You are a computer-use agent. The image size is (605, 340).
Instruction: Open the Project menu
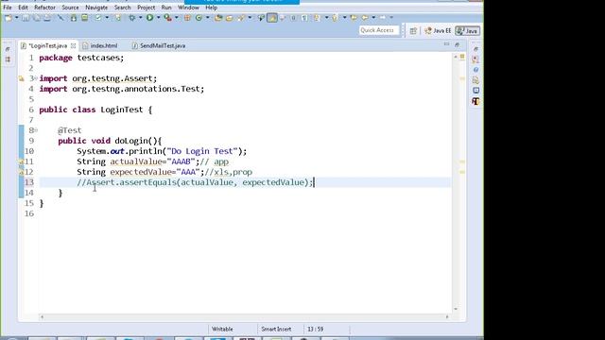(147, 8)
